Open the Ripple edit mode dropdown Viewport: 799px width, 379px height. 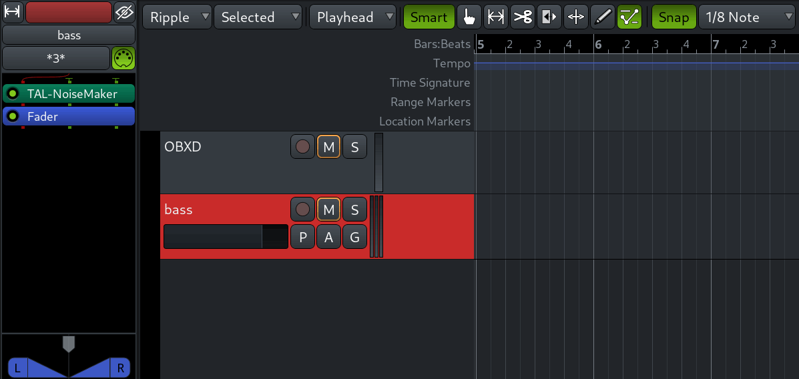(177, 17)
